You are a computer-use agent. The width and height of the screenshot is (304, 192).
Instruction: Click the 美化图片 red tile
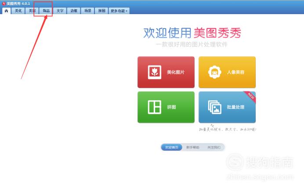pyautogui.click(x=166, y=72)
